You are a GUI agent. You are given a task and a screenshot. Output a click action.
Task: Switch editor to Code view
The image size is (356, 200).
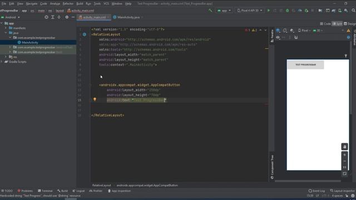pos(325,23)
